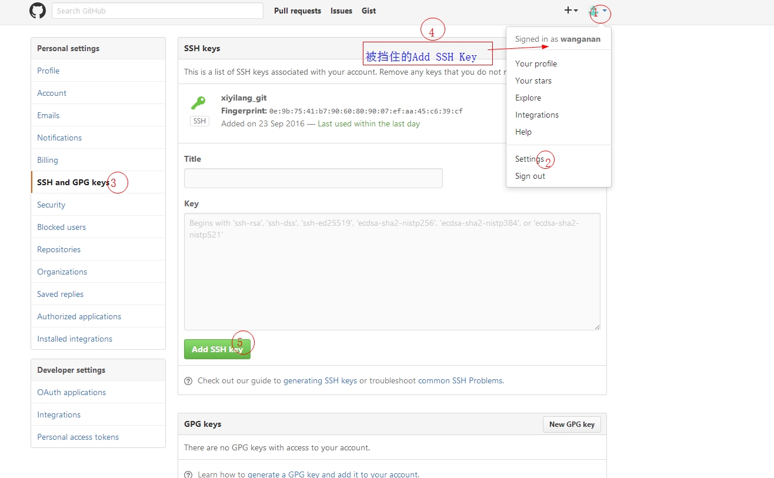Open the plus create-new dropdown
774x478 pixels.
coord(571,11)
